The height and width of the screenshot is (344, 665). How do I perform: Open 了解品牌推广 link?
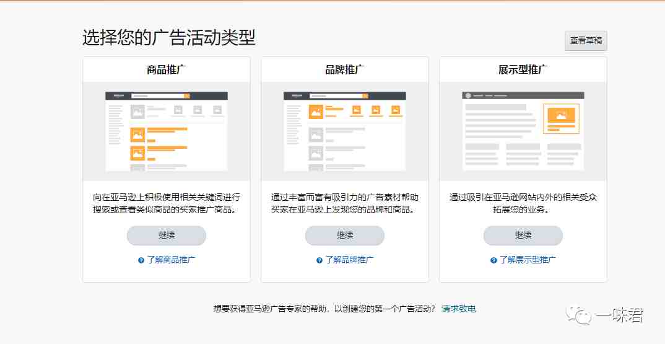pos(349,260)
